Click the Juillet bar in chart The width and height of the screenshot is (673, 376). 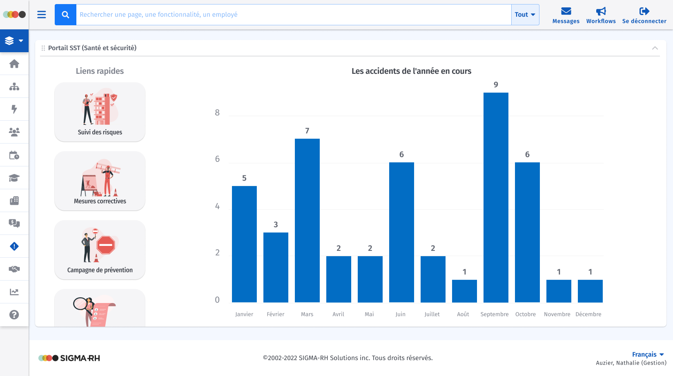point(433,279)
